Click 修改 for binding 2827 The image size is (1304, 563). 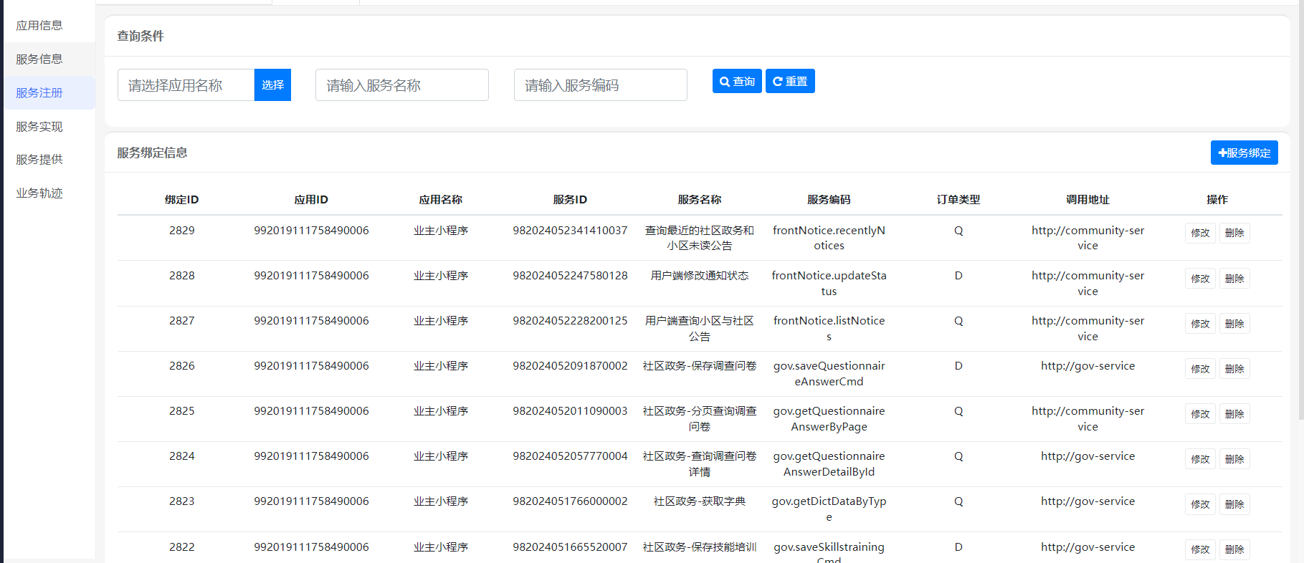1200,323
